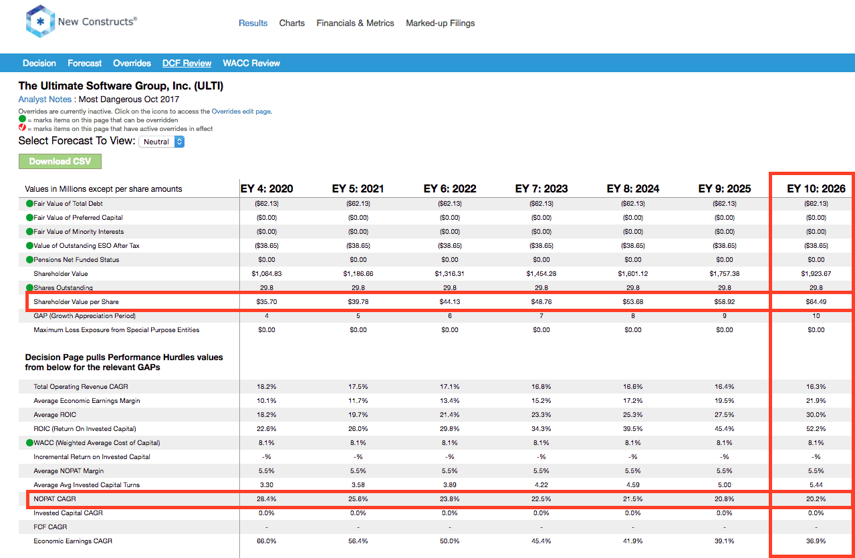Click the green legend dot for overridable items

click(22, 120)
